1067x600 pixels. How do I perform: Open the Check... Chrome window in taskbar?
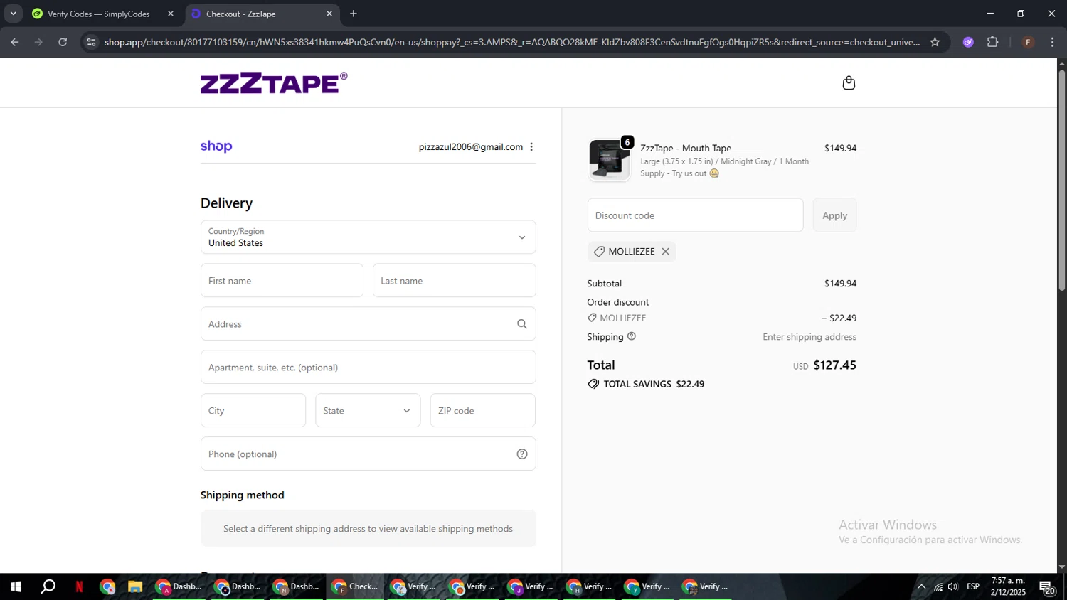pyautogui.click(x=355, y=586)
